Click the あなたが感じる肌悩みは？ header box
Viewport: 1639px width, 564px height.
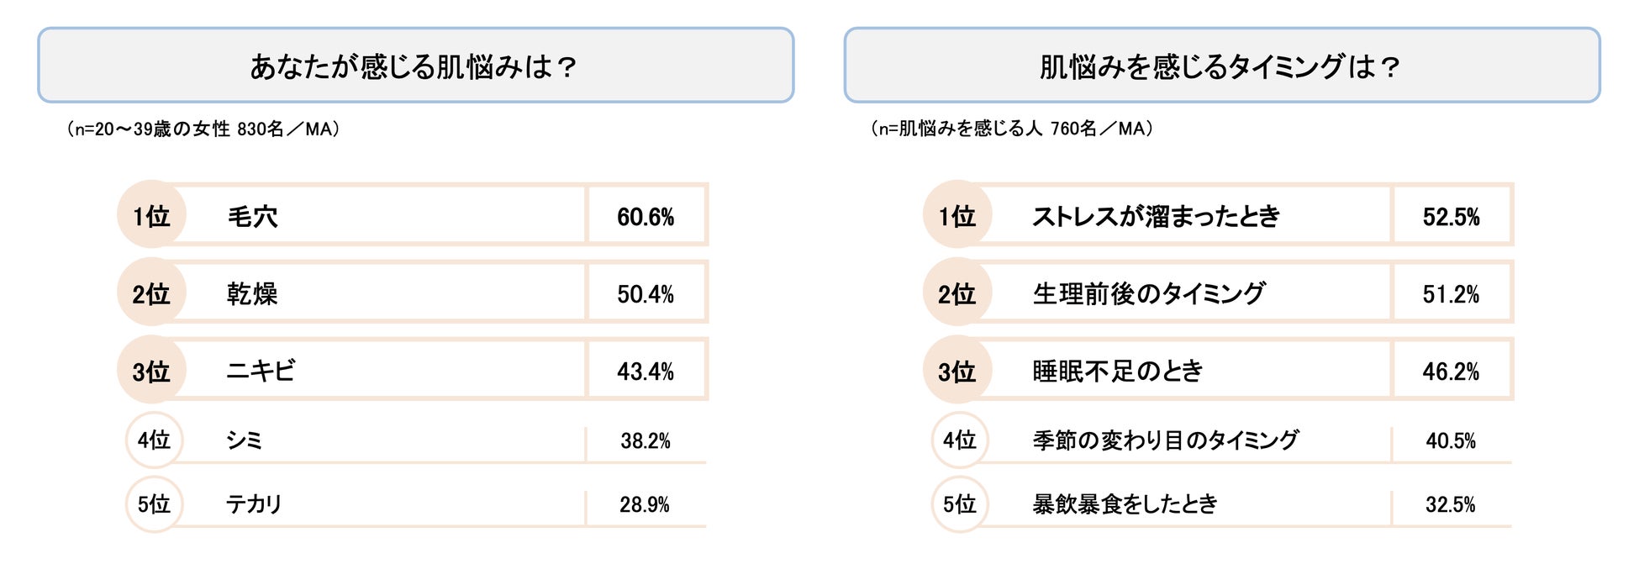[415, 66]
